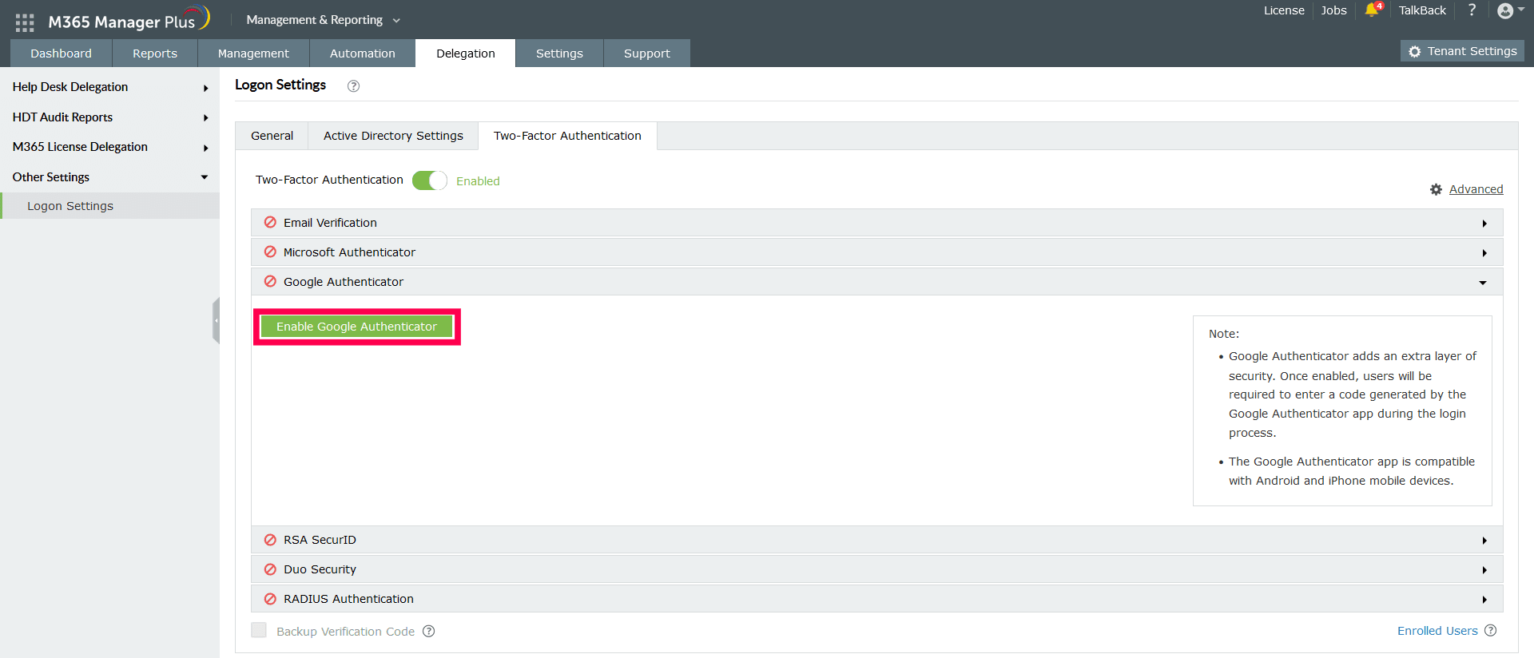Open Help Desk Delegation sidebar item
Screen dimensions: 1534x658
[70, 87]
